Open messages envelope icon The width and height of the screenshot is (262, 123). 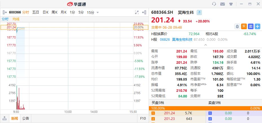click(x=223, y=4)
